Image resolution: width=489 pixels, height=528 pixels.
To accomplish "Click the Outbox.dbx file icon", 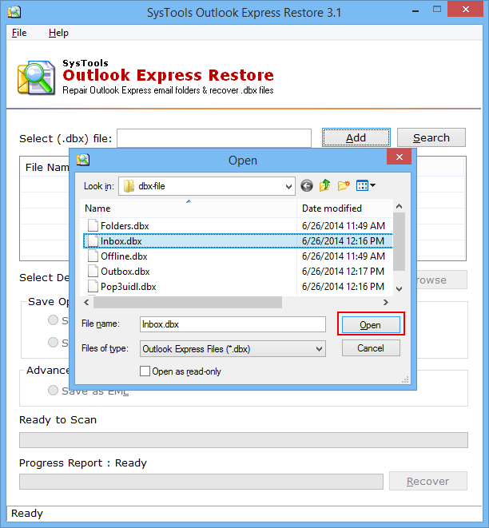I will click(x=93, y=271).
